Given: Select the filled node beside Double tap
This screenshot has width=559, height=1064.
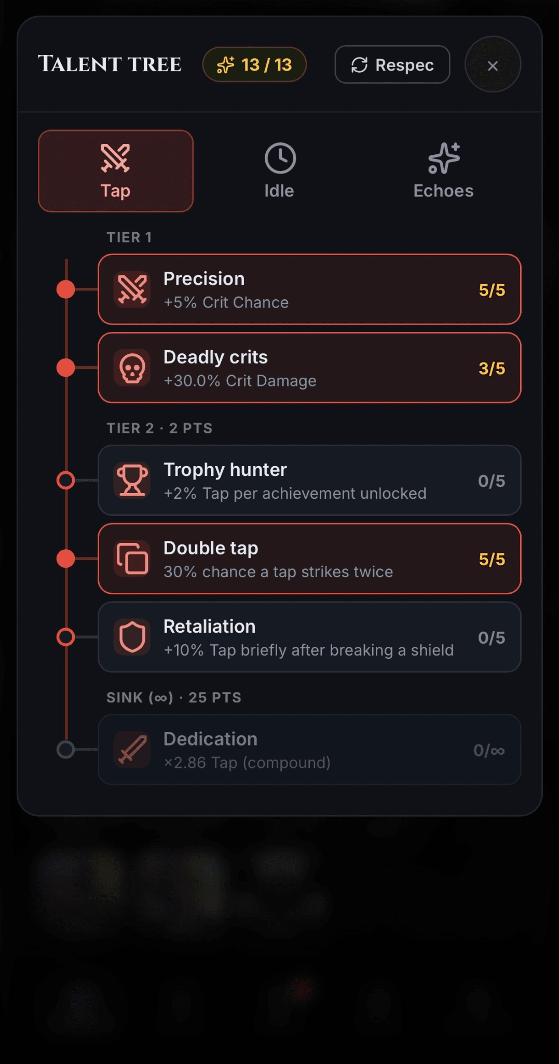Looking at the screenshot, I should point(66,559).
